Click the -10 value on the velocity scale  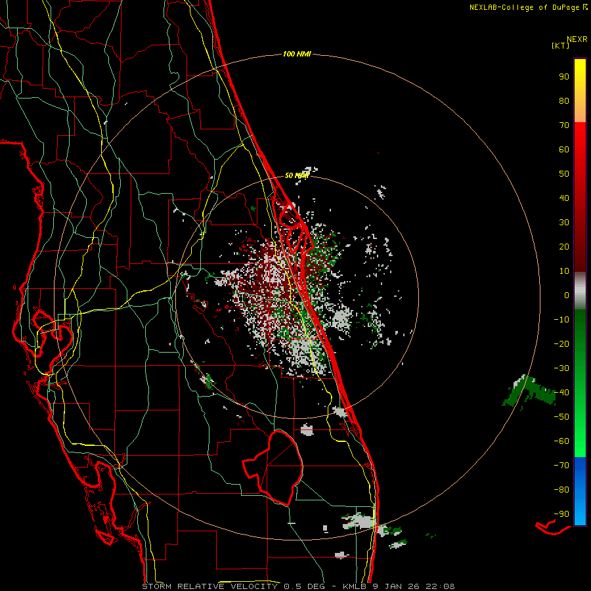click(561, 320)
